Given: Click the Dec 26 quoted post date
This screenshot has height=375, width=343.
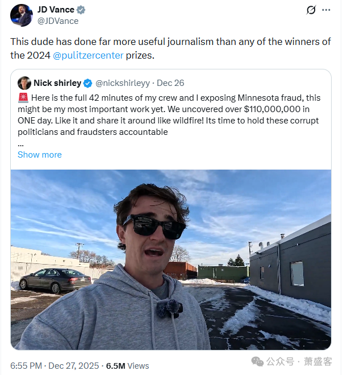Looking at the screenshot, I should click(170, 83).
